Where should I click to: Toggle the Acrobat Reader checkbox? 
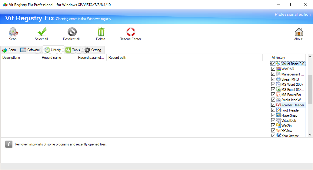273,105
